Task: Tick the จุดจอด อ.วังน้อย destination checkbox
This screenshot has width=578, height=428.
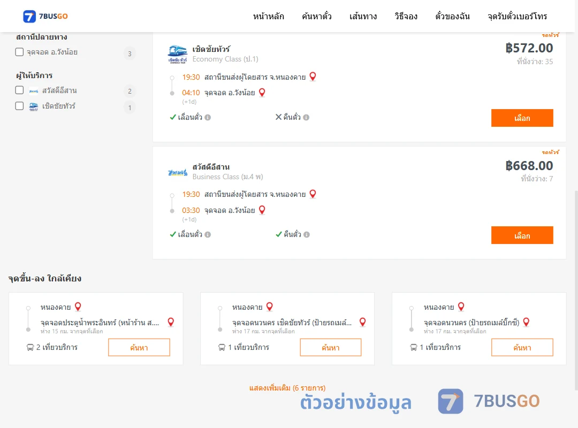Action: pyautogui.click(x=20, y=52)
